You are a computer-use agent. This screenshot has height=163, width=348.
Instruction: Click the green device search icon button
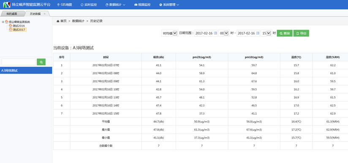pyautogui.click(x=41, y=62)
